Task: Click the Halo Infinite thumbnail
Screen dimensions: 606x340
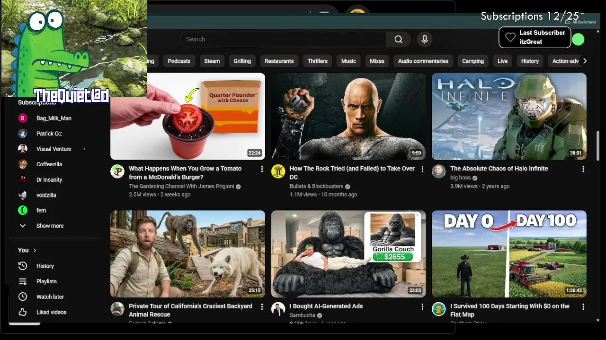Action: click(509, 116)
